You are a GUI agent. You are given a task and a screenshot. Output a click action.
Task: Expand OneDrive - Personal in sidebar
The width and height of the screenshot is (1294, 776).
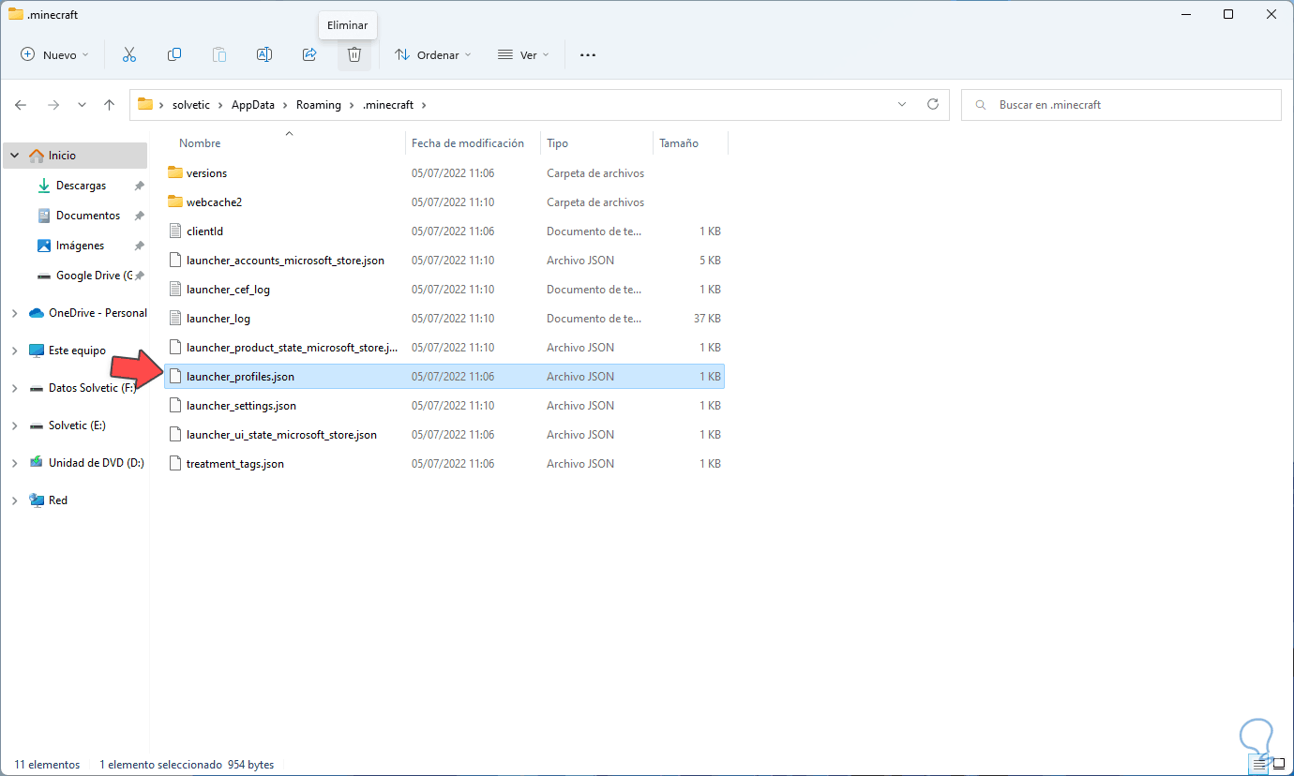coord(15,313)
